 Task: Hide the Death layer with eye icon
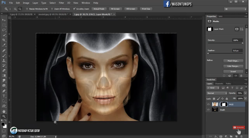coord(208,110)
